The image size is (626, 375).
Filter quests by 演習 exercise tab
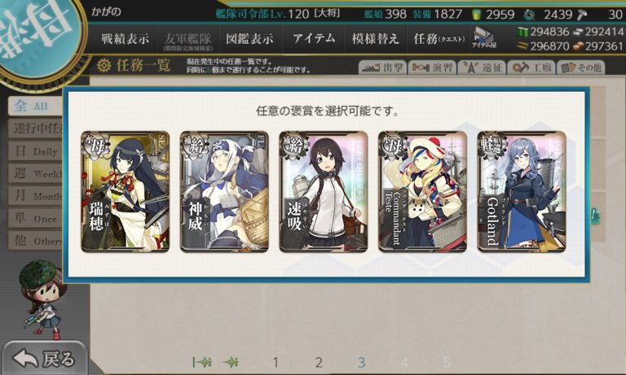pos(432,68)
